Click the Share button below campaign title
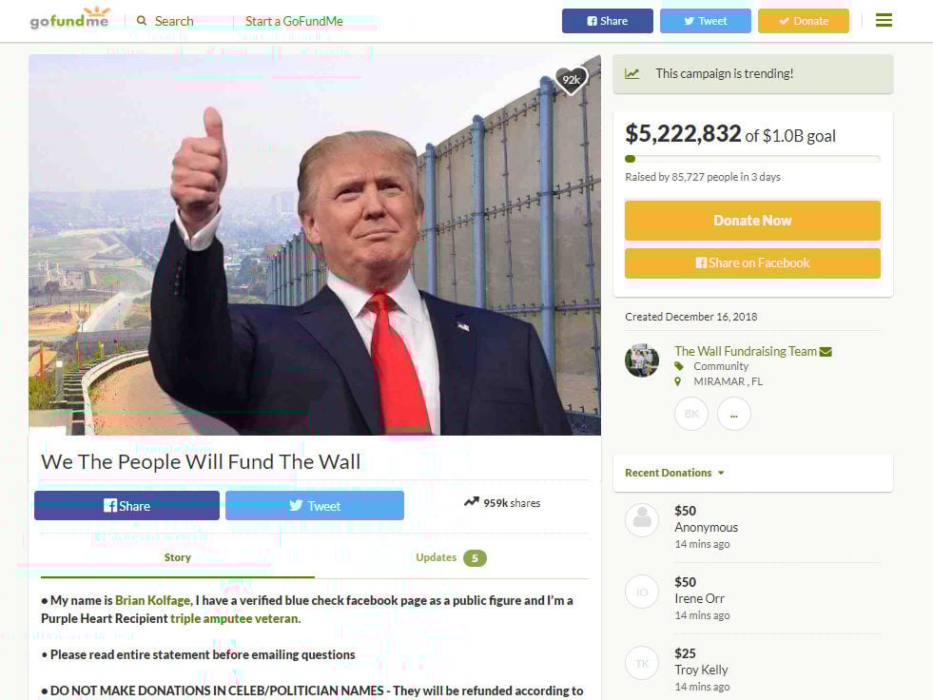This screenshot has width=933, height=700. point(126,505)
